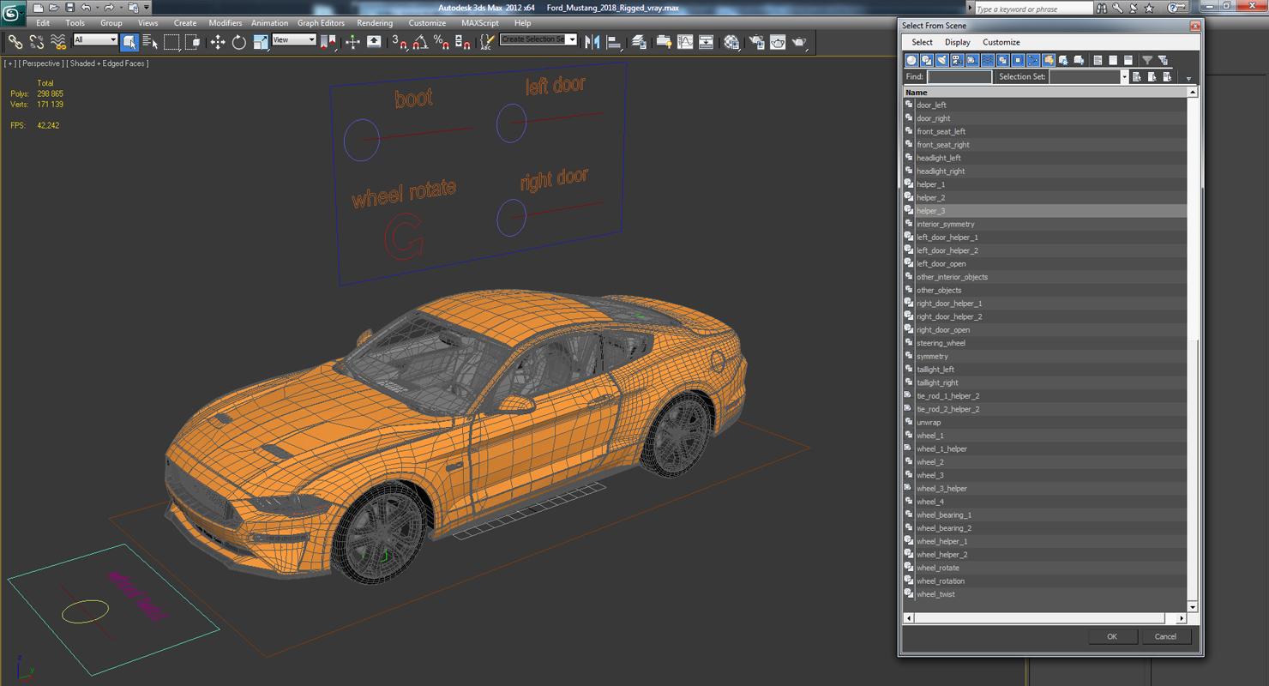
Task: Click Cancel in Select From Scene
Action: 1165,636
